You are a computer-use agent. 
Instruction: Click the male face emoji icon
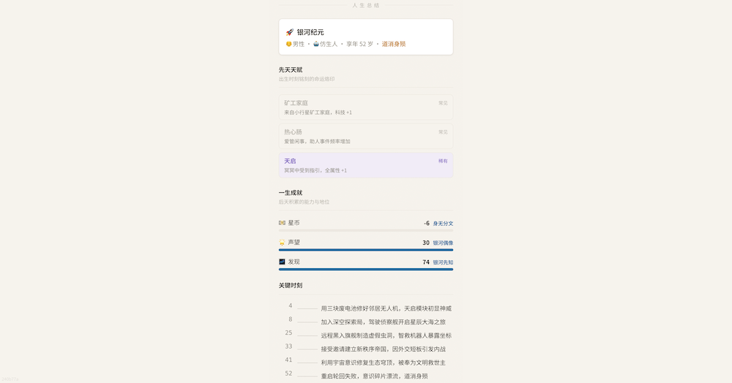coord(288,44)
